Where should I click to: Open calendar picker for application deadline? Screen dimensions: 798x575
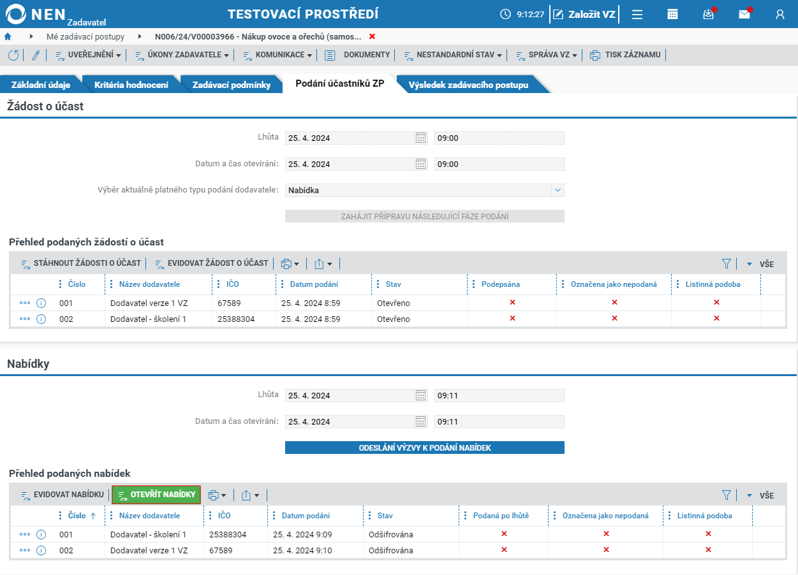tap(421, 138)
